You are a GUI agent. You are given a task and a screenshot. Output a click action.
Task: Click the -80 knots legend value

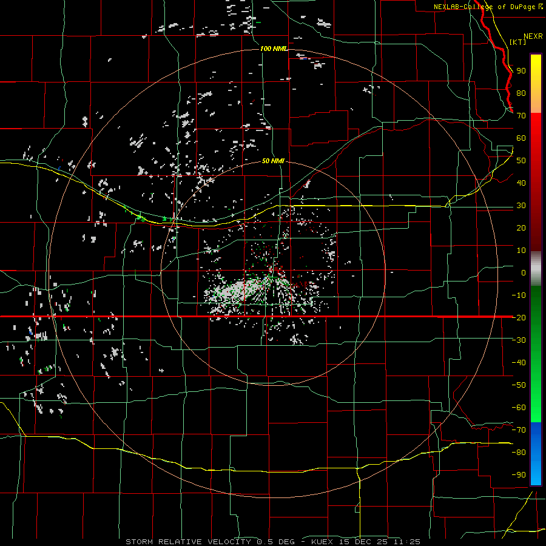point(519,453)
